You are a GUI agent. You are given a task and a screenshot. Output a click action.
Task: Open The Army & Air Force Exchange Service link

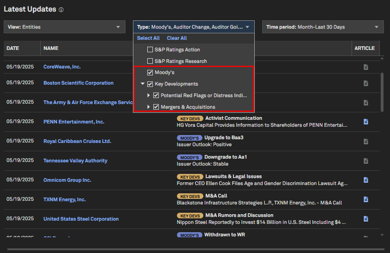coord(88,102)
